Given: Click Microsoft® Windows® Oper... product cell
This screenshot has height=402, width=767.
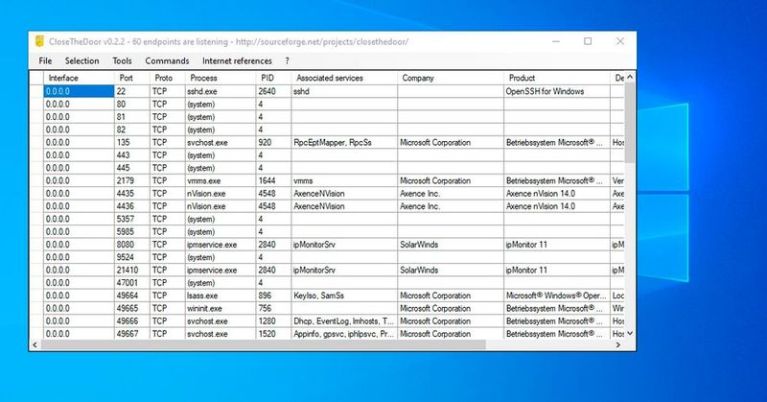Looking at the screenshot, I should 557,296.
